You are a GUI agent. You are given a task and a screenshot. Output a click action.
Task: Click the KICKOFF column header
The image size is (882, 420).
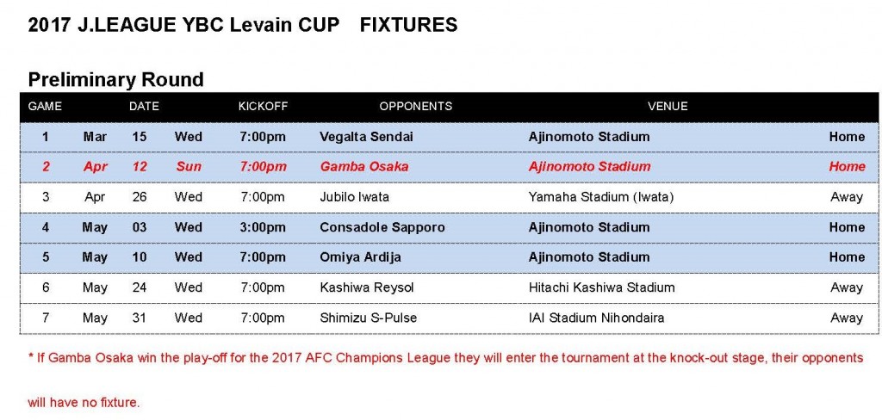point(263,107)
